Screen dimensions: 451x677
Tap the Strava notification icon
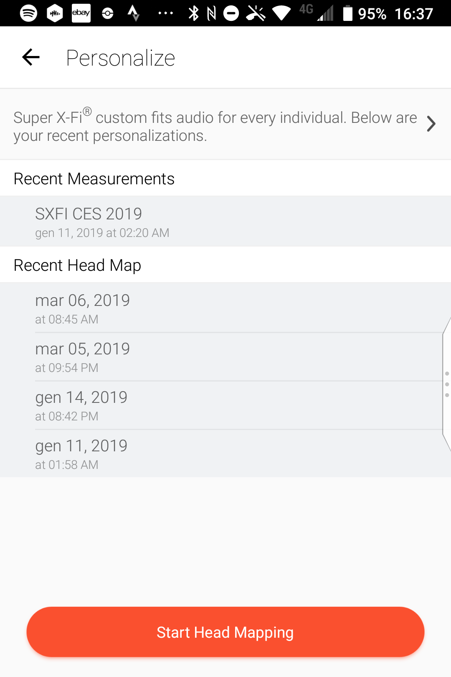(133, 13)
